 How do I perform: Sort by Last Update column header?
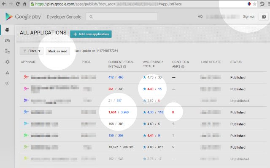click(211, 62)
